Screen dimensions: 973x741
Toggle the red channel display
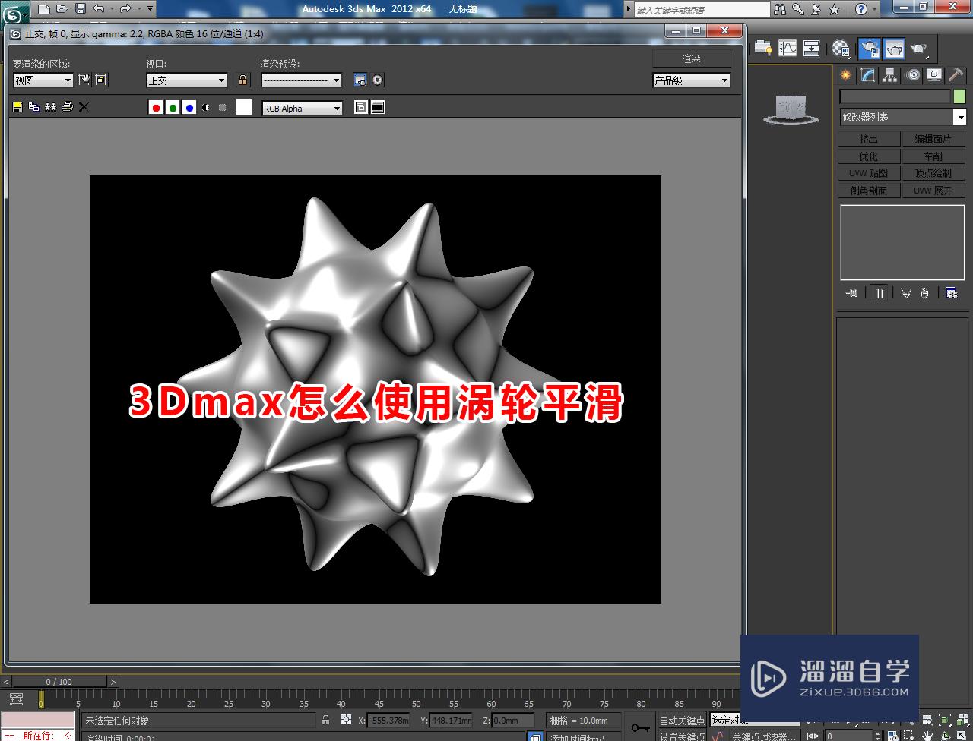click(156, 108)
